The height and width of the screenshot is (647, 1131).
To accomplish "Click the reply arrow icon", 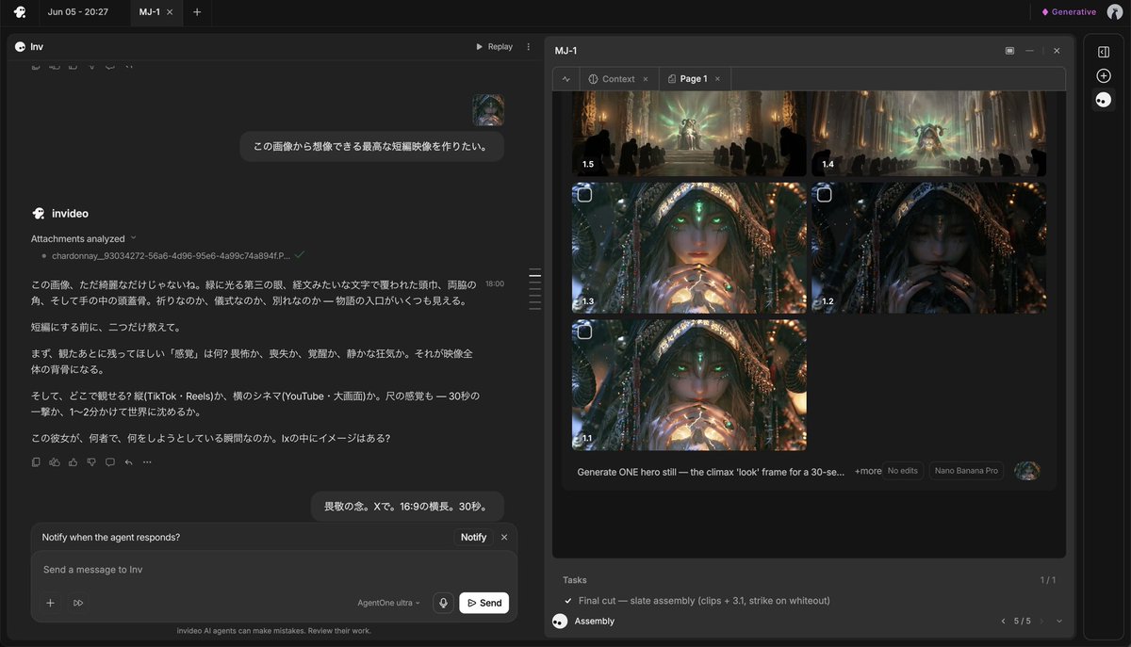I will coord(128,462).
